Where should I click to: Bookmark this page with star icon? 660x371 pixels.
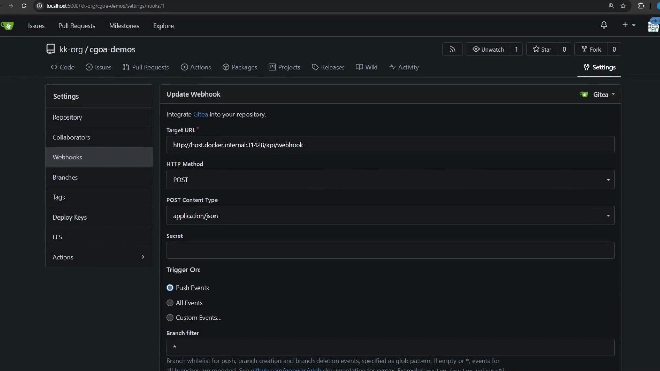pos(623,6)
